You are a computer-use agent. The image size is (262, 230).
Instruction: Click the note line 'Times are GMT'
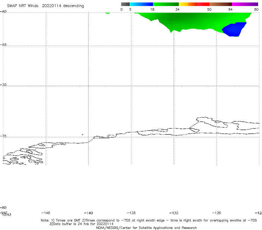(x=68, y=220)
